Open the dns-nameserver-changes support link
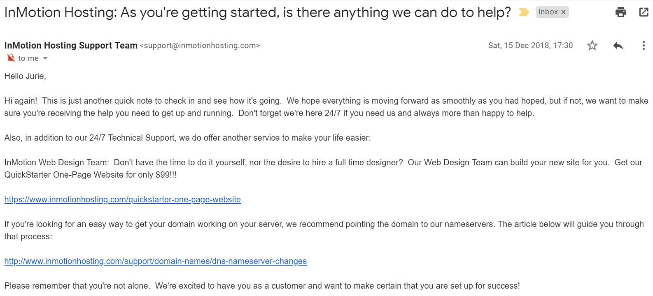This screenshot has height=296, width=653. [x=155, y=261]
